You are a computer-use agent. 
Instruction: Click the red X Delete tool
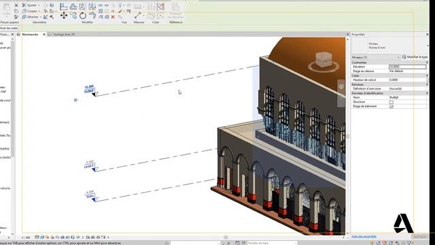coord(113,17)
